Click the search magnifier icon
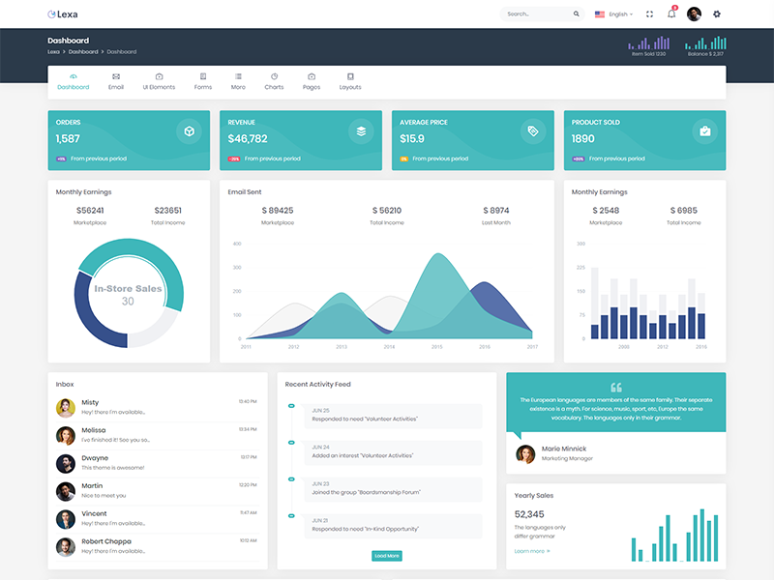This screenshot has width=774, height=580. (577, 14)
